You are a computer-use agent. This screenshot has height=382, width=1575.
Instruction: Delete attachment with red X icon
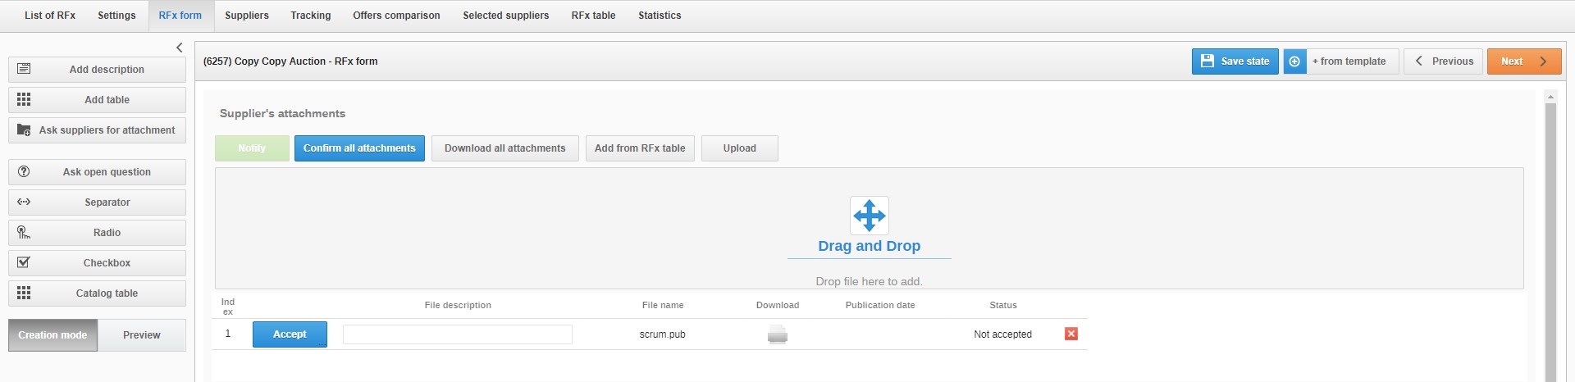pyautogui.click(x=1071, y=334)
